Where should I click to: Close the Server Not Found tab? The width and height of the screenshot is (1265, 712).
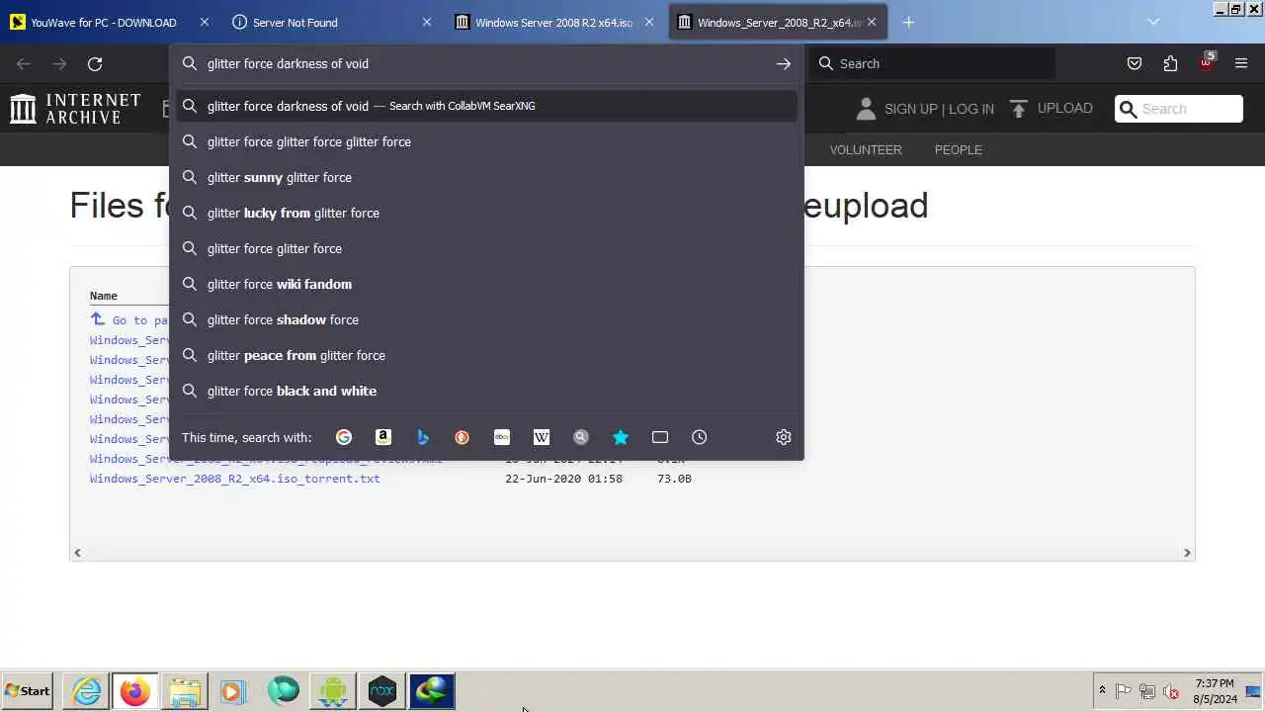(x=427, y=22)
